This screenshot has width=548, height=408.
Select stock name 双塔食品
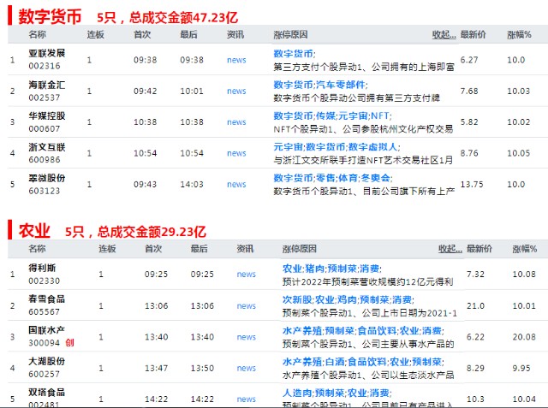pyautogui.click(x=47, y=393)
